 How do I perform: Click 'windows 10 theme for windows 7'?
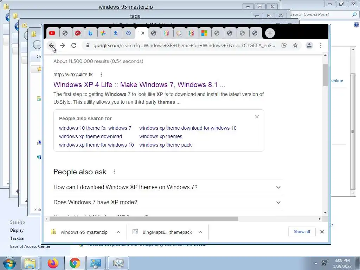[x=95, y=128]
